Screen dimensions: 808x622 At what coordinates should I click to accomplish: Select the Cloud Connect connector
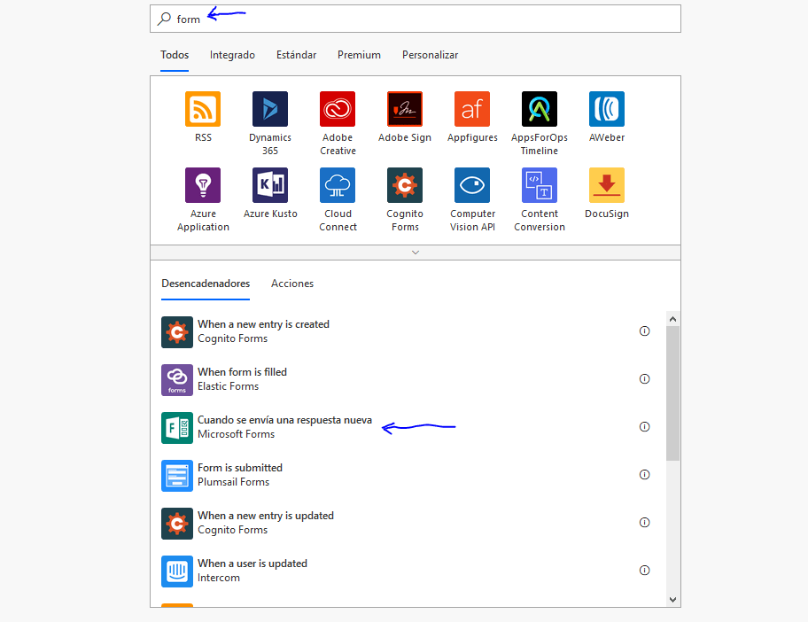point(338,185)
